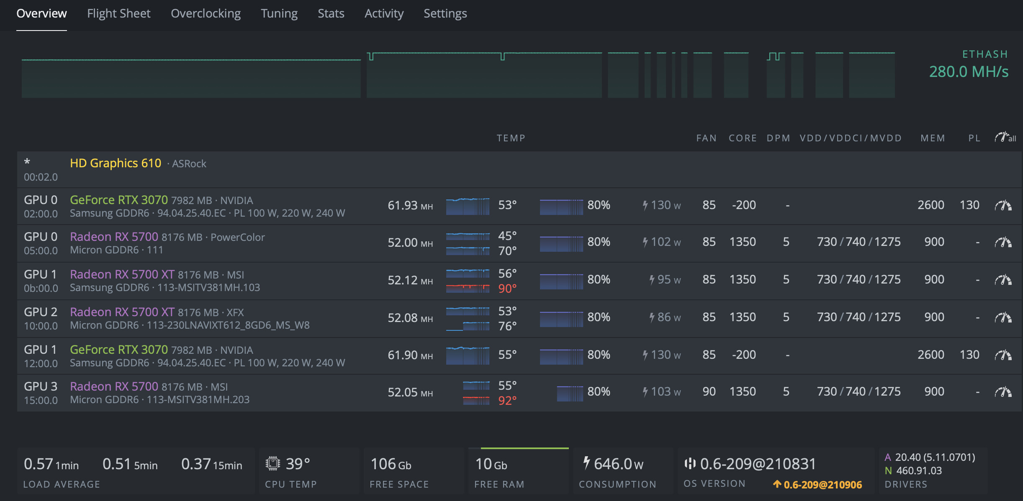Screen dimensions: 1023x501
Task: Click the CPU chip temperature icon
Action: point(273,463)
